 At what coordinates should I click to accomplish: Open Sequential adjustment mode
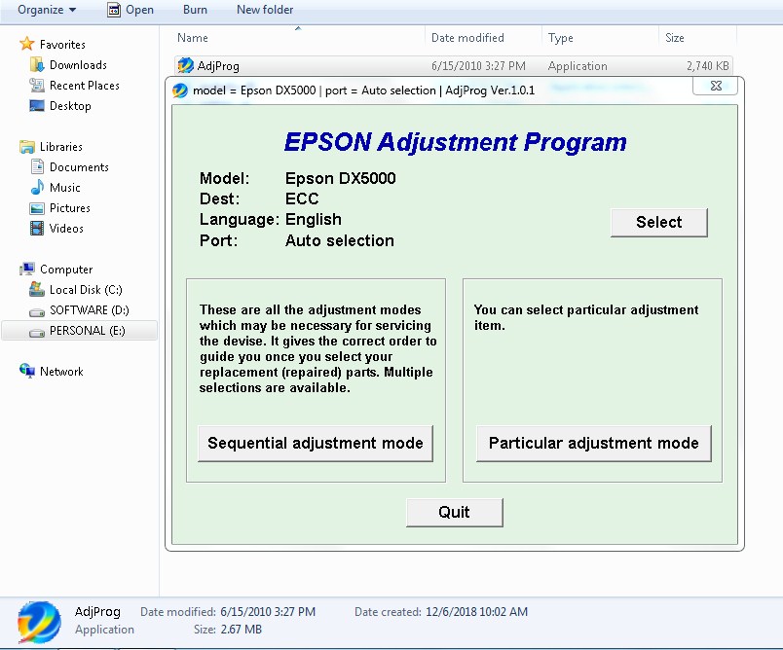tap(316, 444)
